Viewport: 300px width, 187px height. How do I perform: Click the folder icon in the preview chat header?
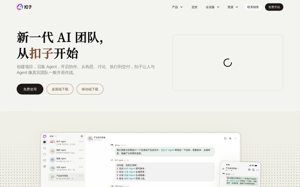click(225, 138)
